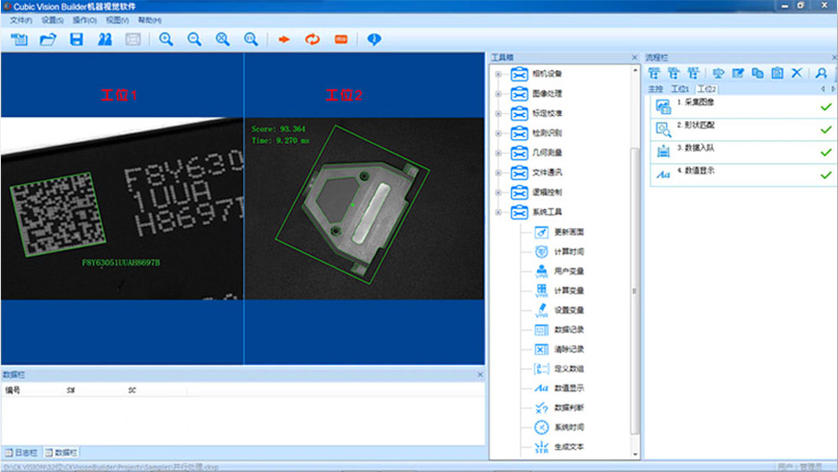Click the user icon in 流程栏 toolbar
838x472 pixels.
822,73
